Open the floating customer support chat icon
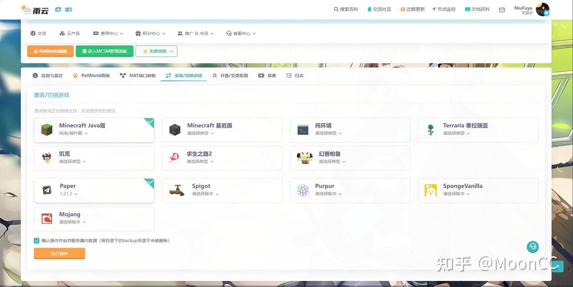The width and height of the screenshot is (573, 287). pos(533,247)
